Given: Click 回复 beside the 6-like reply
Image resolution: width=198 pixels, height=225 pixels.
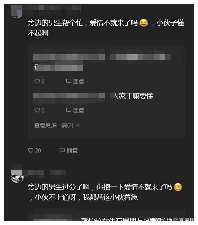Looking at the screenshot, I should 75,81.
